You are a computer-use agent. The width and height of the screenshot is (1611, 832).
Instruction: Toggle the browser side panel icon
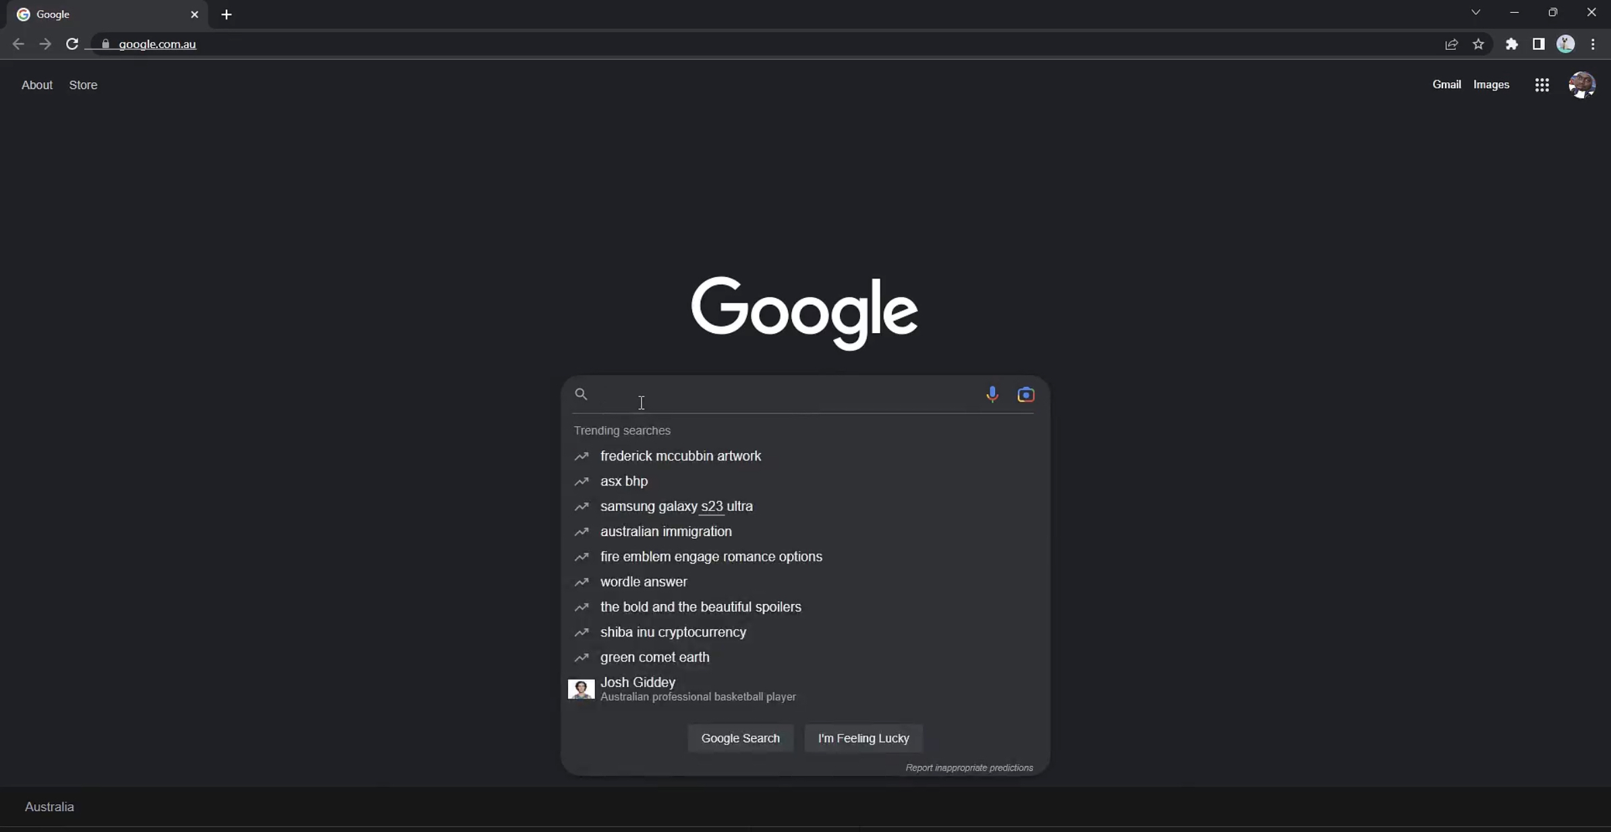1538,44
